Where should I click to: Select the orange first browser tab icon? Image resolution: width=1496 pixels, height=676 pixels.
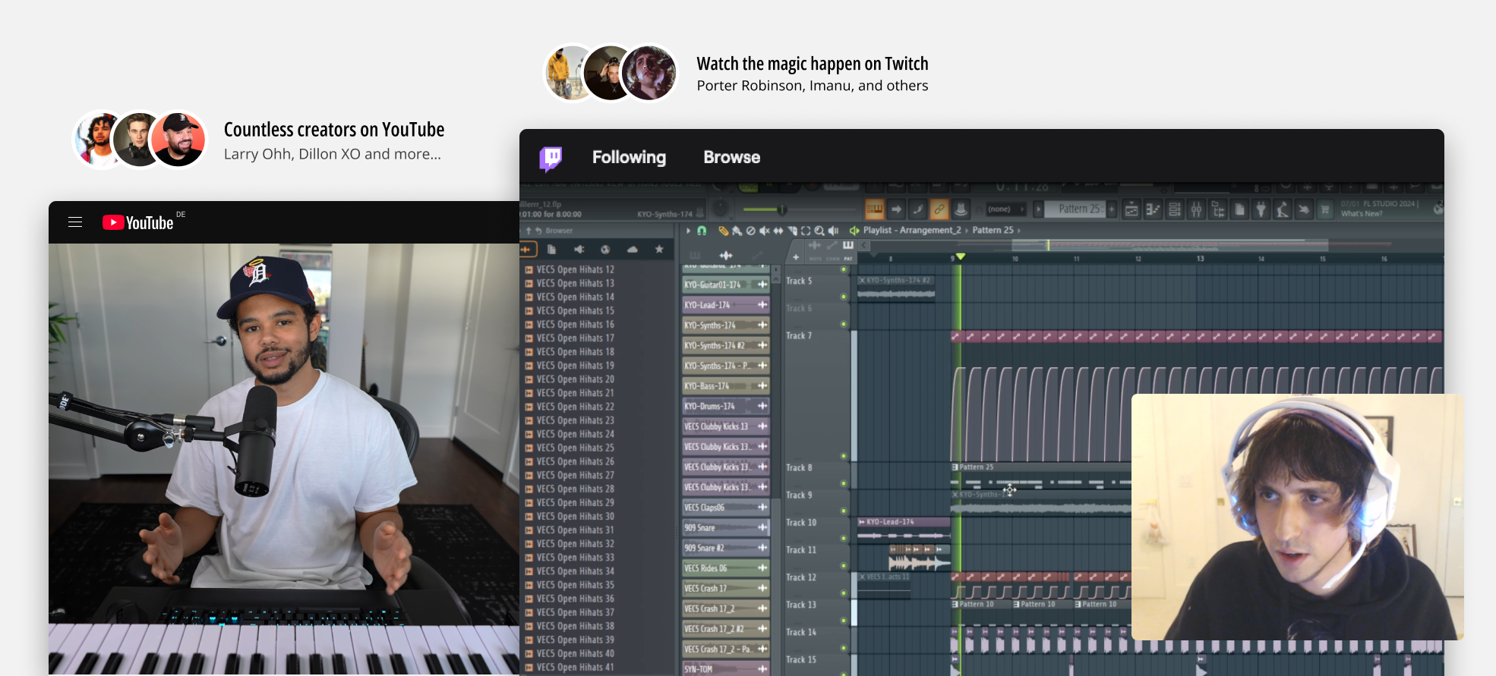528,249
